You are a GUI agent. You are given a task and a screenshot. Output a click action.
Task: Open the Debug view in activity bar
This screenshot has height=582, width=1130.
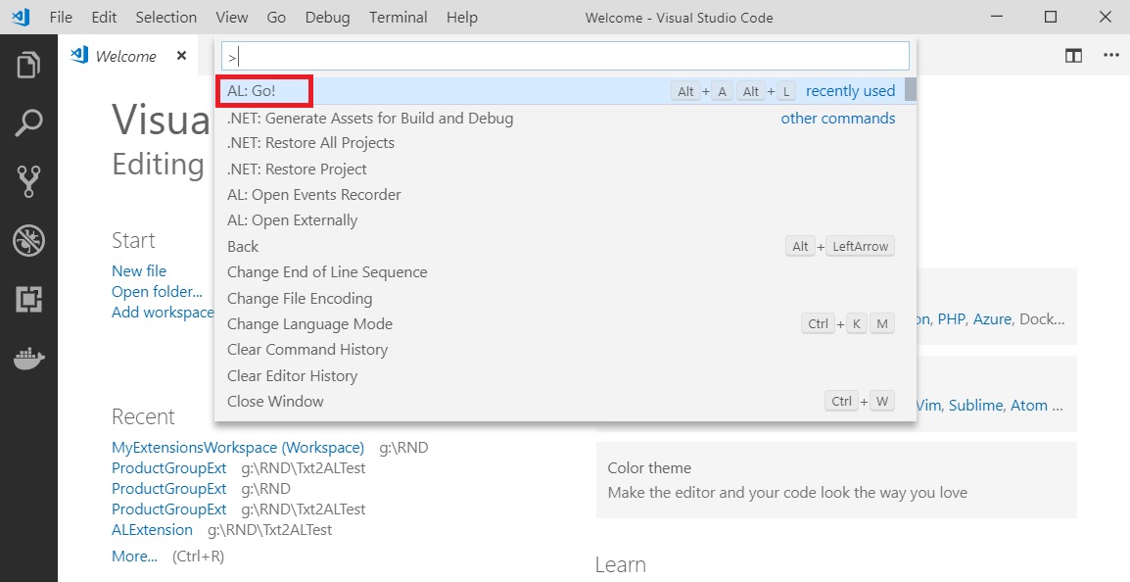tap(28, 240)
